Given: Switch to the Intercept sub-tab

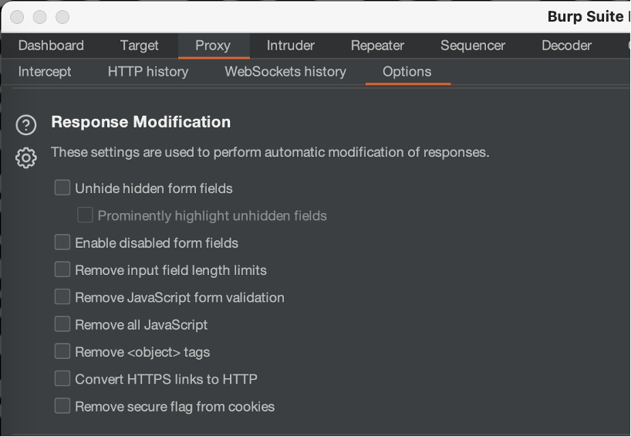Looking at the screenshot, I should pos(45,72).
